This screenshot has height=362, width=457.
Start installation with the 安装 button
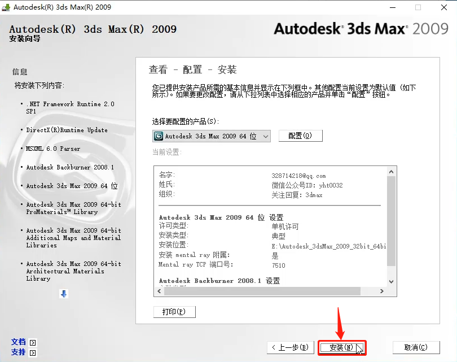(x=341, y=348)
